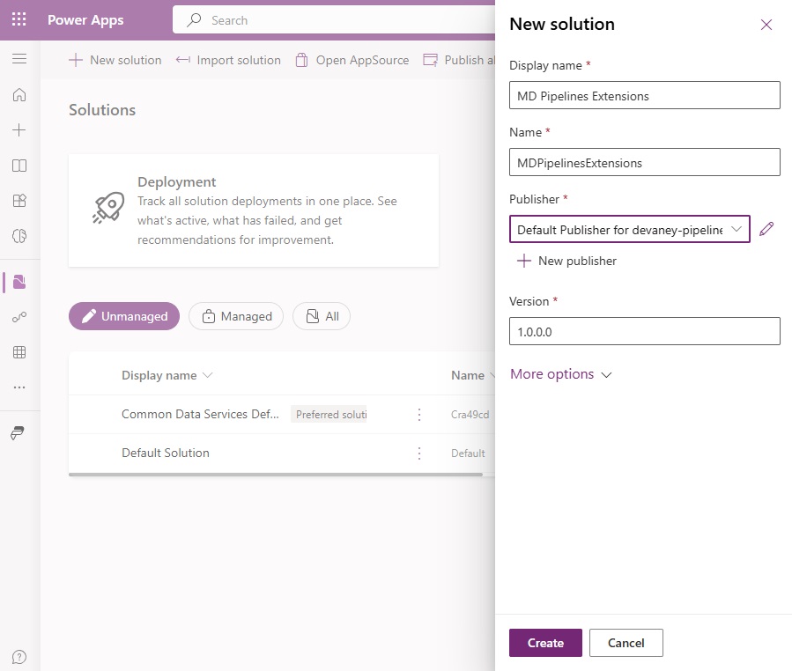
Task: Click the Create plus icon in sidebar
Action: click(19, 129)
